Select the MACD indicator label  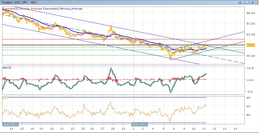coord(6,68)
